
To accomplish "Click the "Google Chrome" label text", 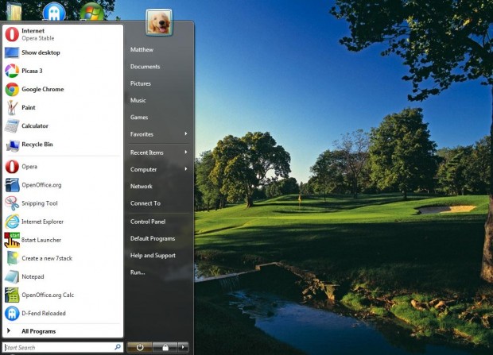I will pyautogui.click(x=43, y=89).
